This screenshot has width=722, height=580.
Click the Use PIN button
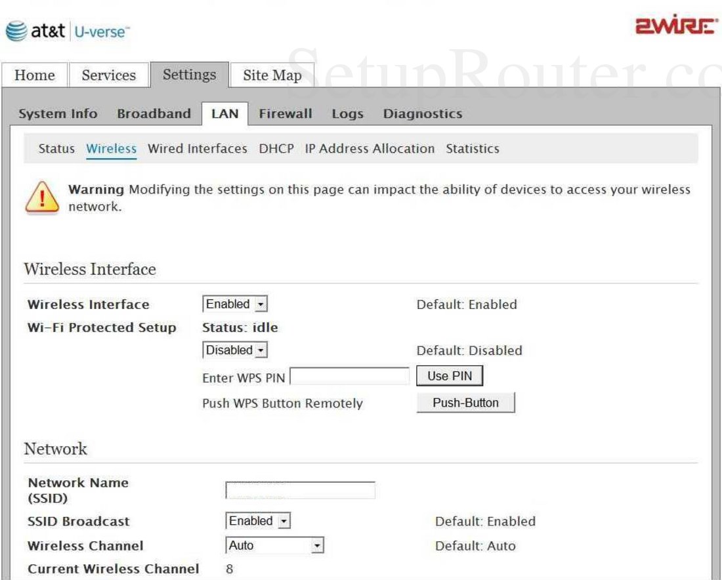click(x=450, y=375)
